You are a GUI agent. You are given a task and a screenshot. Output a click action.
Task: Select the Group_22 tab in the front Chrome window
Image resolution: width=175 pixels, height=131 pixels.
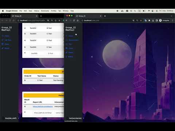click(89, 16)
